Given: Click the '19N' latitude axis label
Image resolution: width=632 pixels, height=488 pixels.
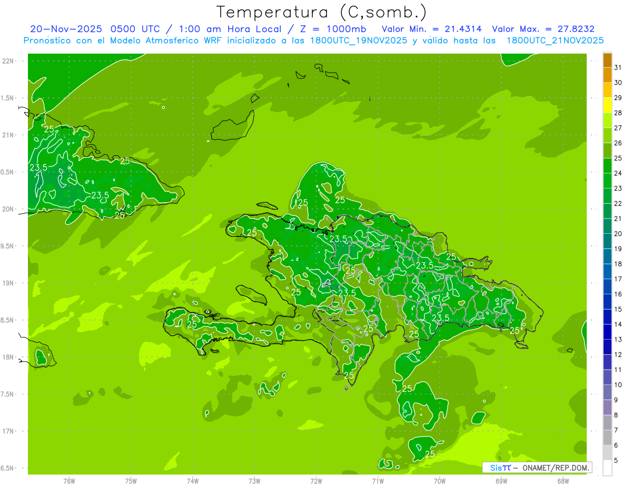Looking at the screenshot, I should pos(8,283).
